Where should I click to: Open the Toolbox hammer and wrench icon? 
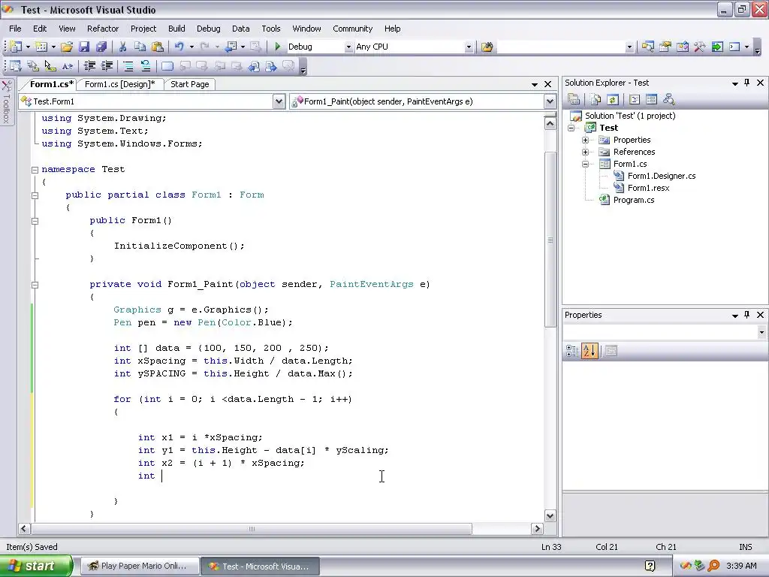[x=699, y=47]
